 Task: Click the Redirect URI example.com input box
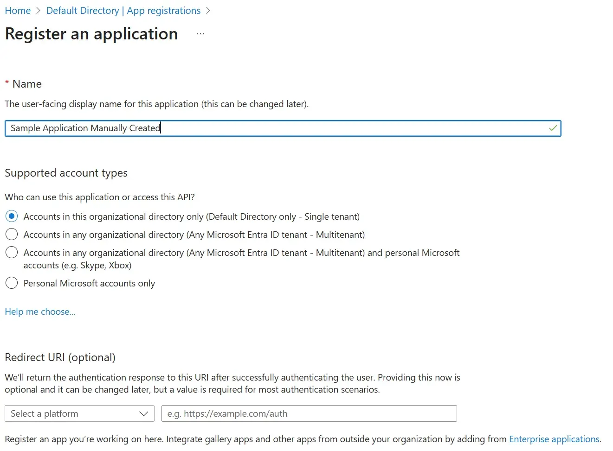click(x=309, y=413)
